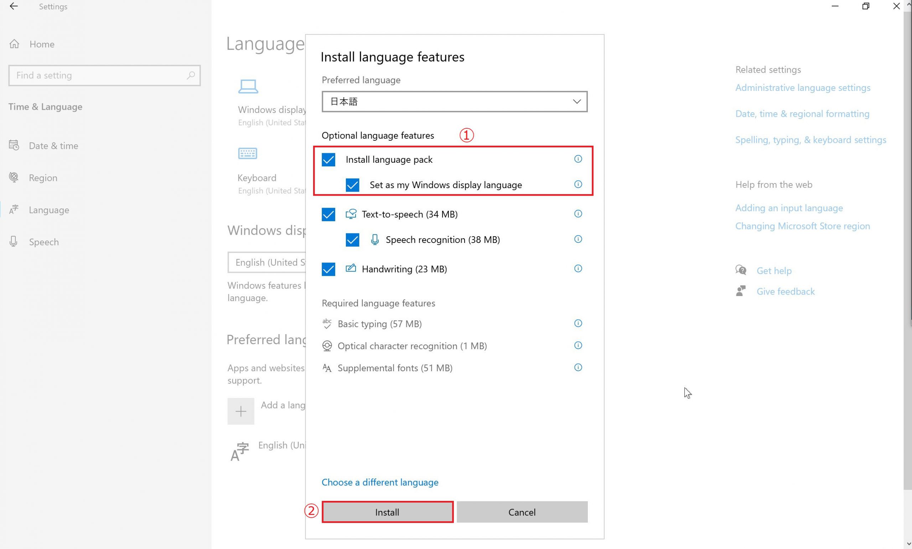The width and height of the screenshot is (912, 549).
Task: Uncheck the Handwriting checkbox
Action: [328, 269]
